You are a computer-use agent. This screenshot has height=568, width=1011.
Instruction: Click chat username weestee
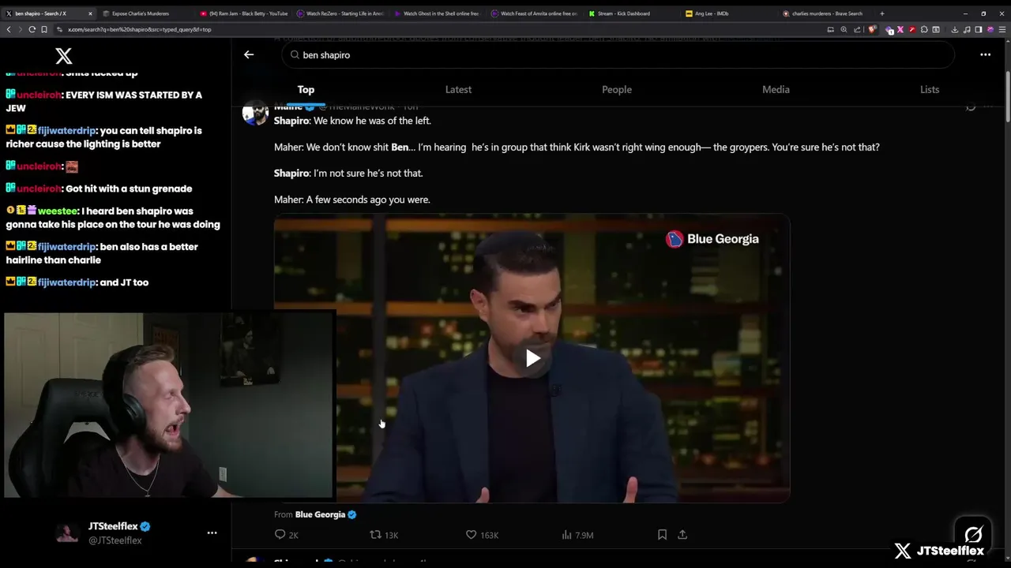click(58, 211)
